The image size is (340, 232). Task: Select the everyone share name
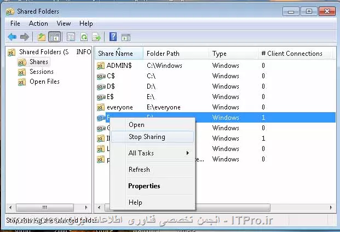coord(120,107)
